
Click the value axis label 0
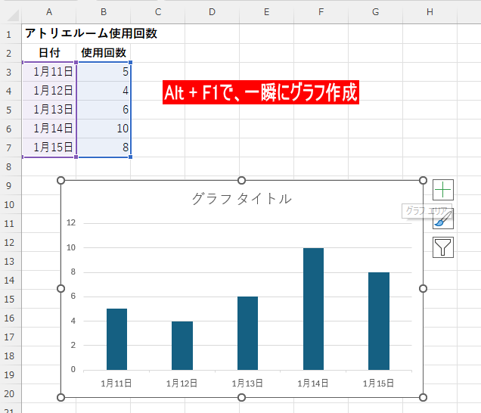point(73,369)
